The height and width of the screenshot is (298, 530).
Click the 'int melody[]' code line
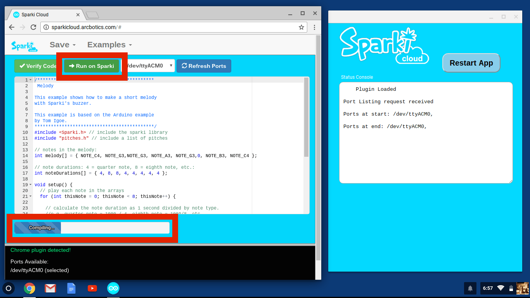pos(145,156)
